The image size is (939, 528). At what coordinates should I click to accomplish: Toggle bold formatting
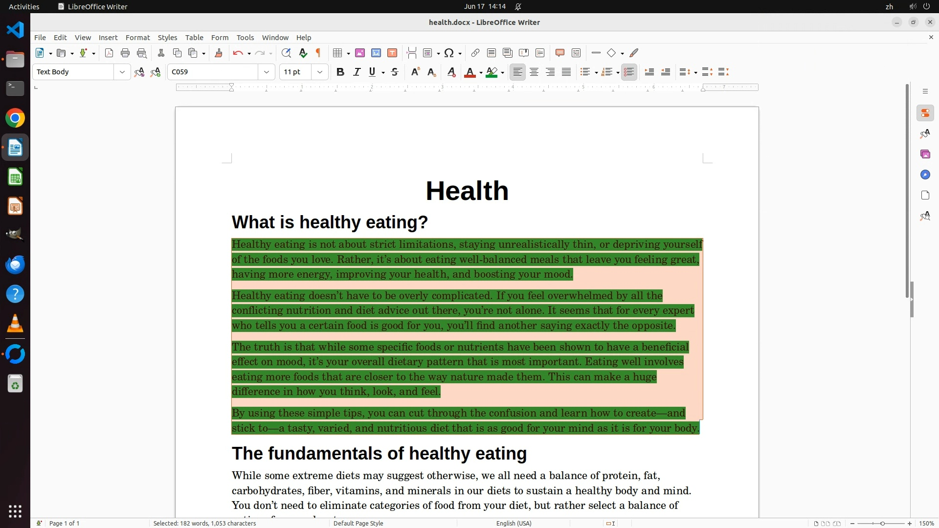[x=340, y=72]
